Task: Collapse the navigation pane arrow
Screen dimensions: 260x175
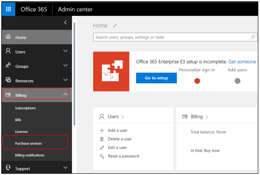Action: (66, 23)
